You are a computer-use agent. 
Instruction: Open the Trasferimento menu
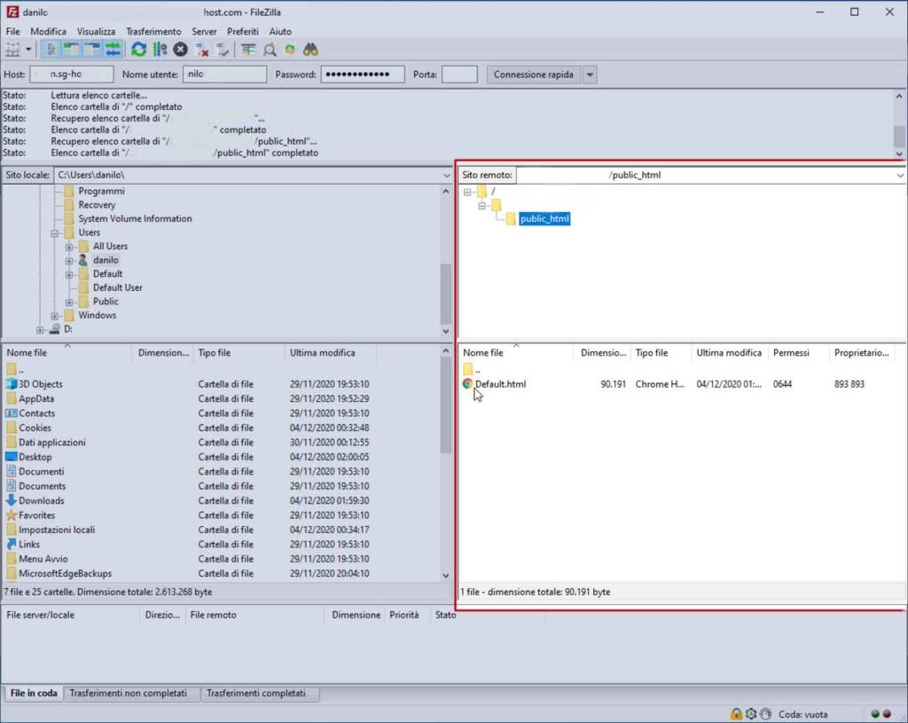(153, 31)
